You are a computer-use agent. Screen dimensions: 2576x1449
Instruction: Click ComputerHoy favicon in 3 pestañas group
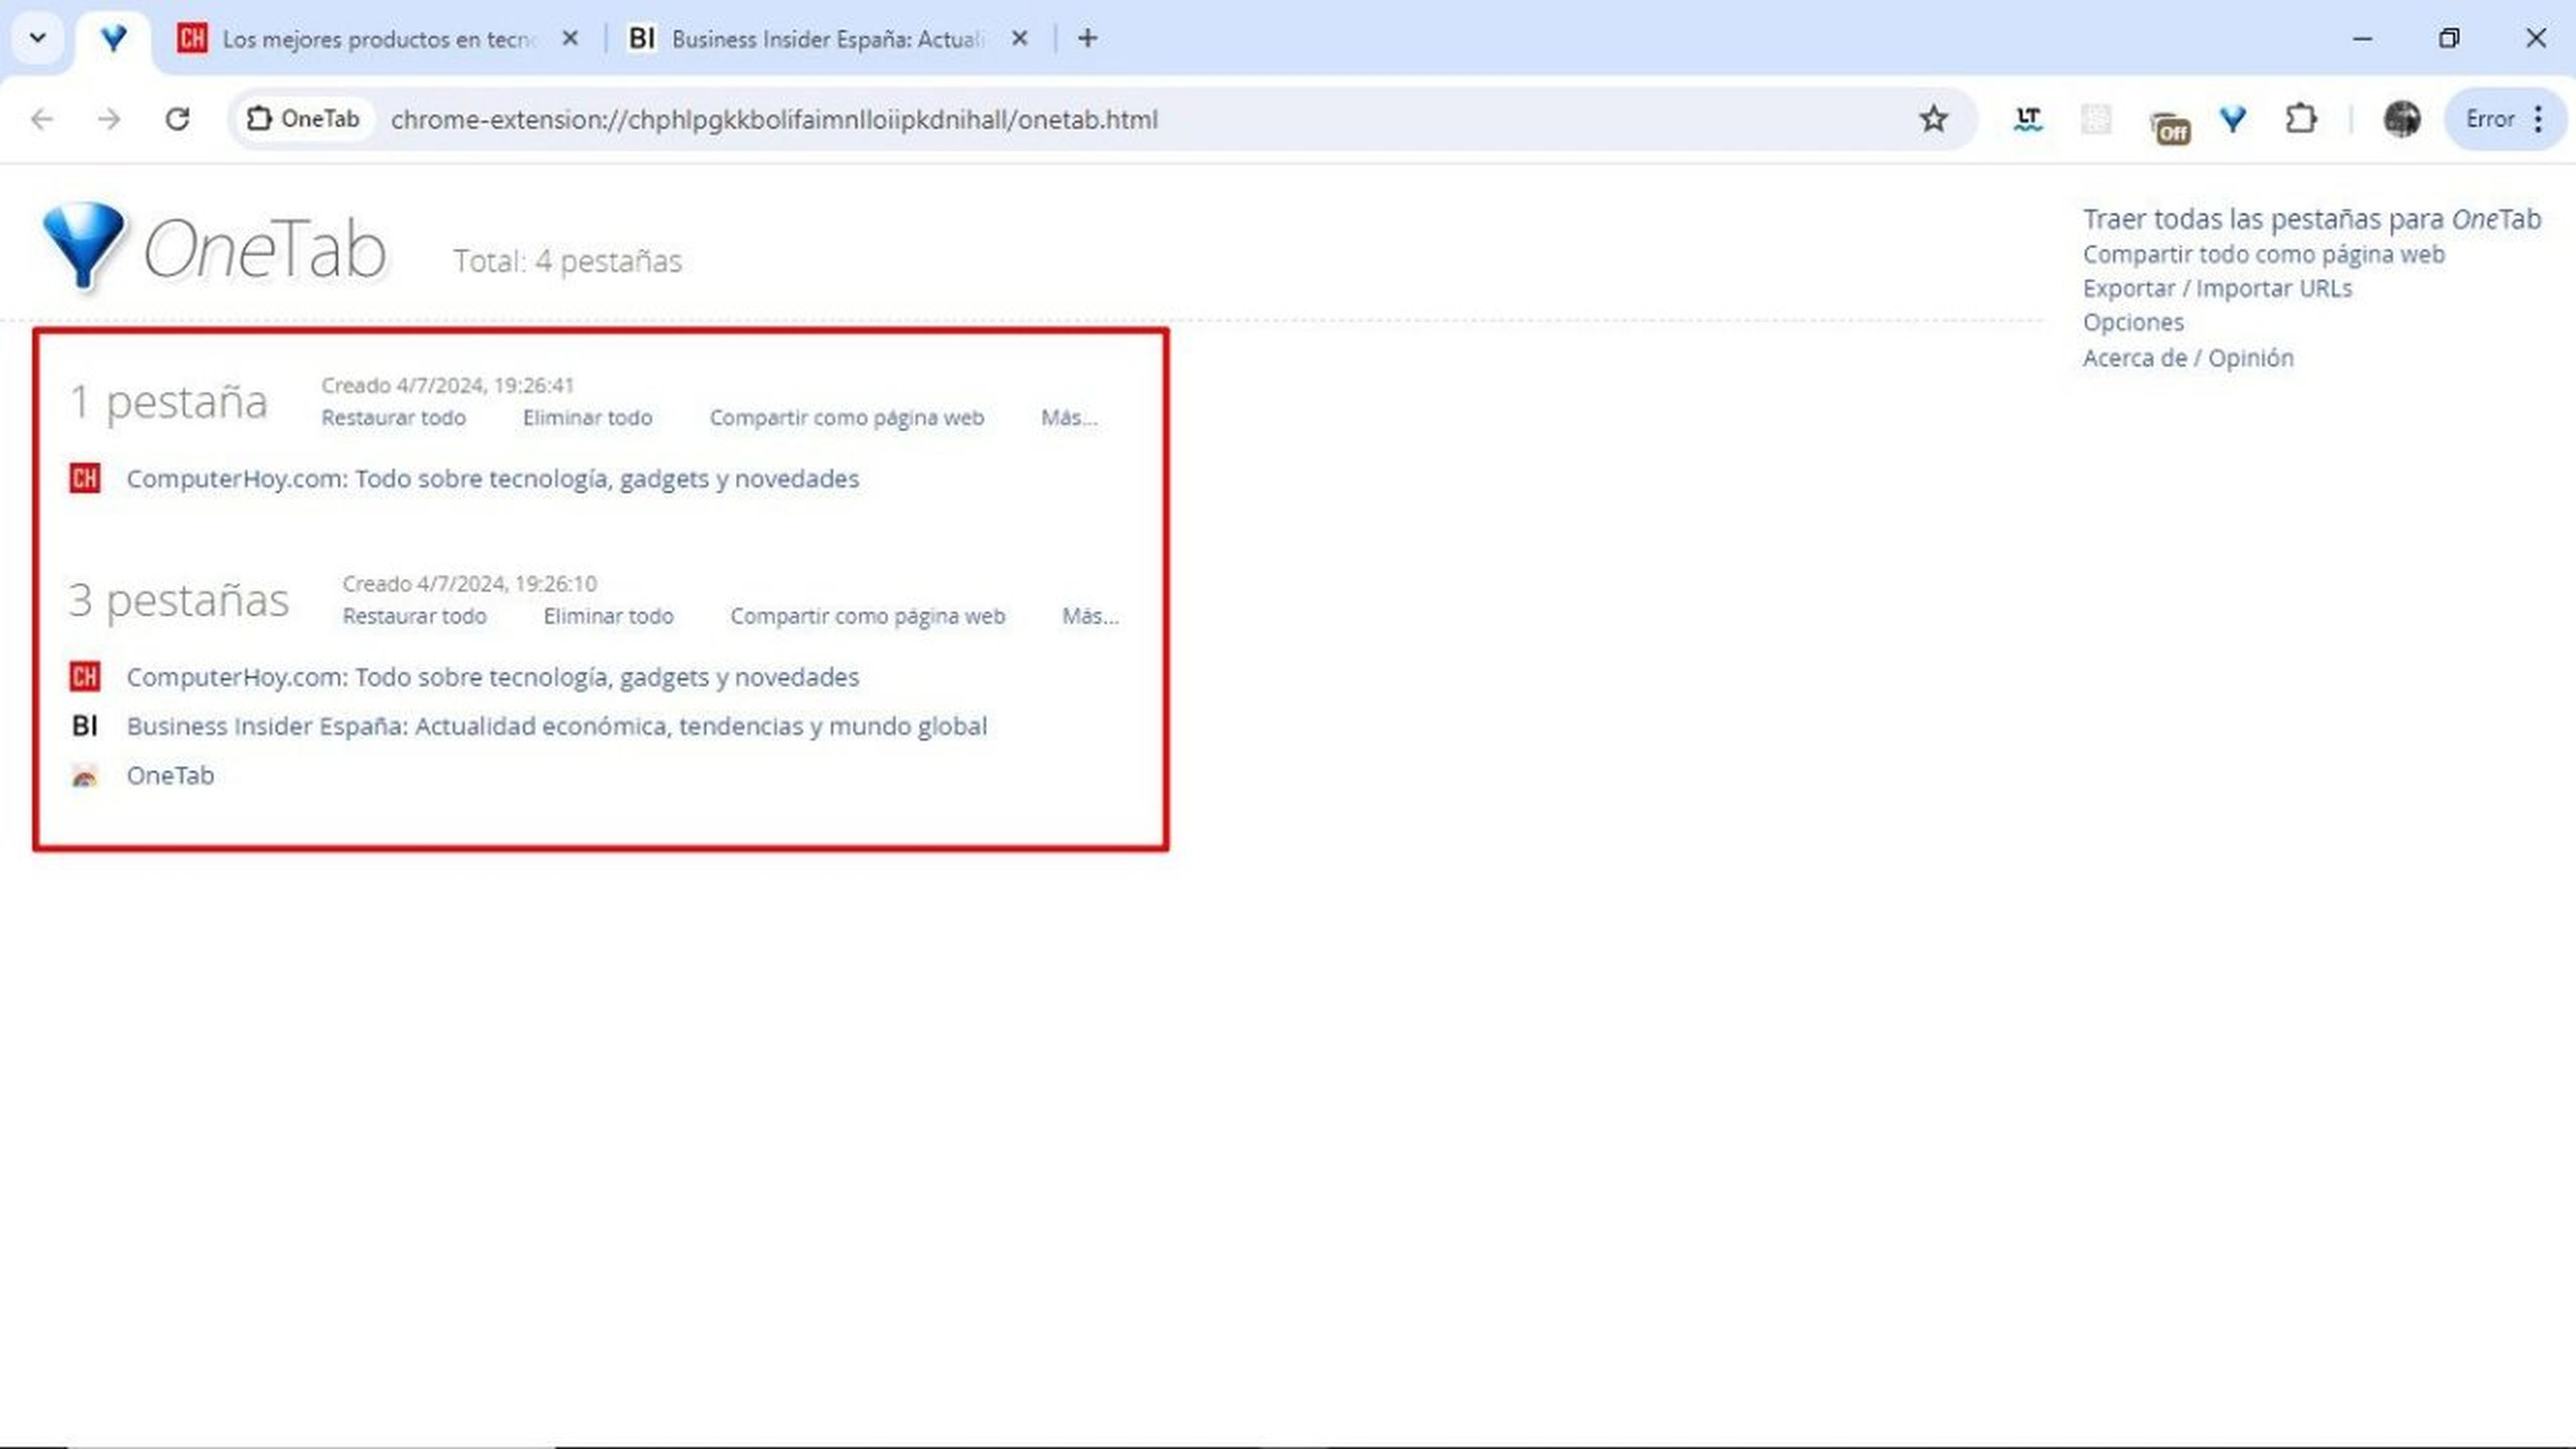click(85, 677)
